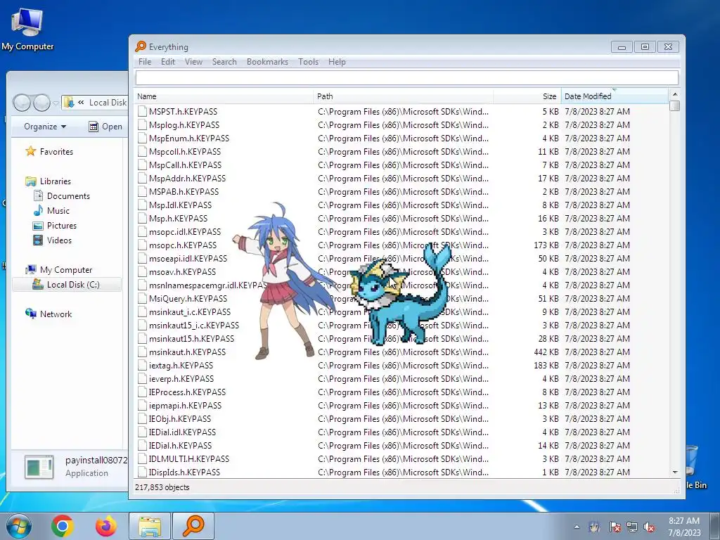Click the results scroll-down arrow
Viewport: 720px width, 540px height.
coord(674,472)
